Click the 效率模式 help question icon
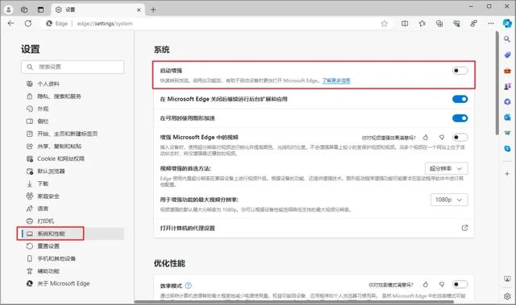The height and width of the screenshot is (305, 516). (188, 286)
